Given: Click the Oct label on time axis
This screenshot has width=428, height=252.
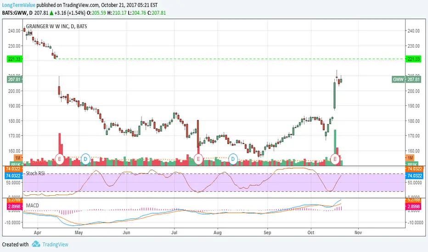Looking at the screenshot, I should tap(311, 233).
